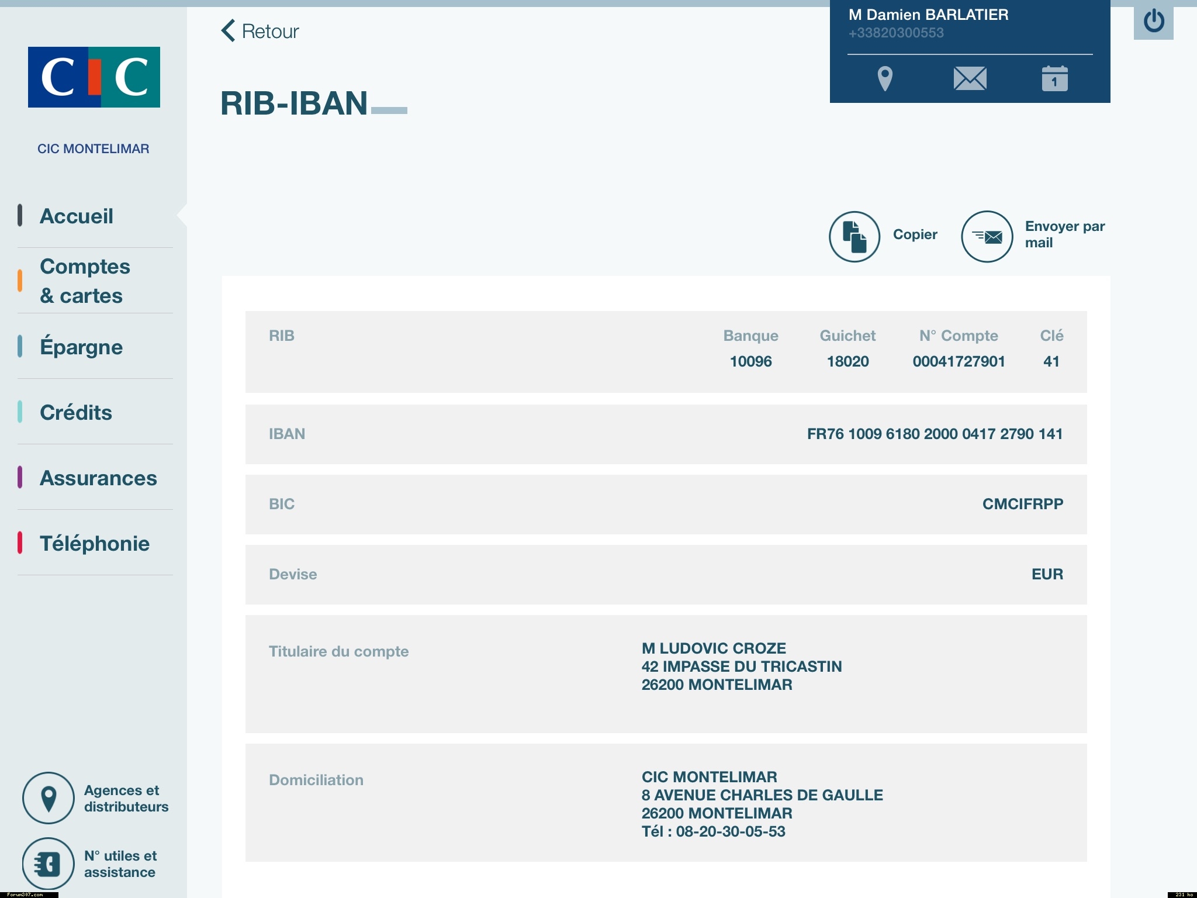Open the Accueil menu

tap(77, 216)
